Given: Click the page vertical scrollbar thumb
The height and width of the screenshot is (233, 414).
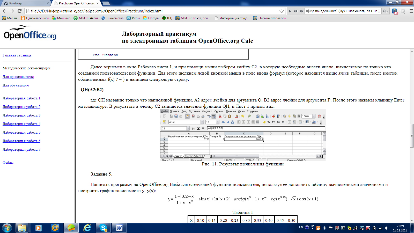Looking at the screenshot, I should [x=412, y=136].
